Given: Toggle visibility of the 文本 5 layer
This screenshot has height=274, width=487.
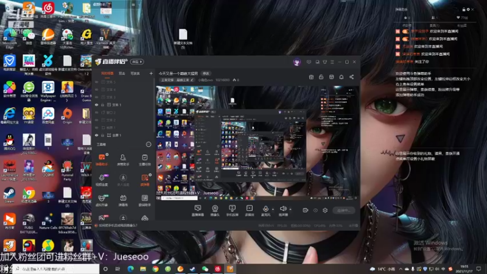Looking at the screenshot, I should coord(97,82).
